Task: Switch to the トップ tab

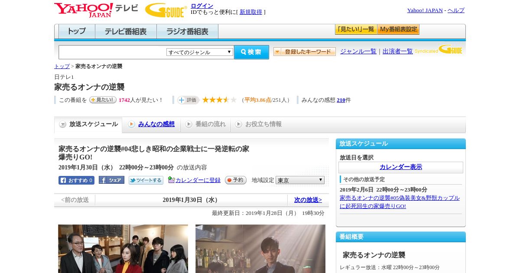Action: coord(77,32)
